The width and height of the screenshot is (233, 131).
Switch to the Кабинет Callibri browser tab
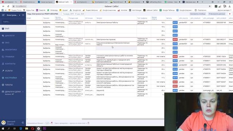pos(64,2)
